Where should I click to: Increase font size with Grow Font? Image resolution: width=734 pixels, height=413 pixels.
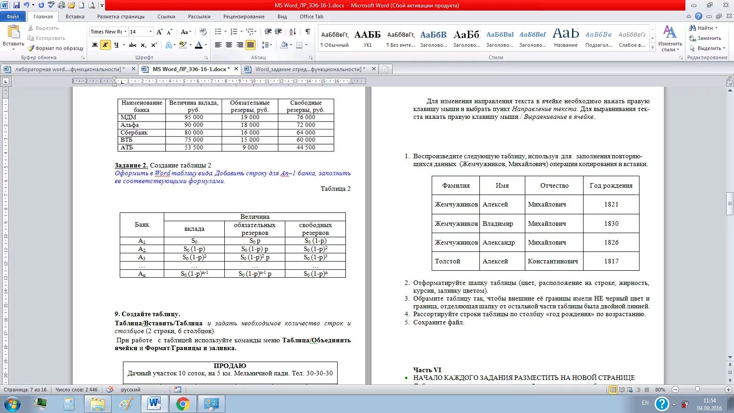(159, 32)
